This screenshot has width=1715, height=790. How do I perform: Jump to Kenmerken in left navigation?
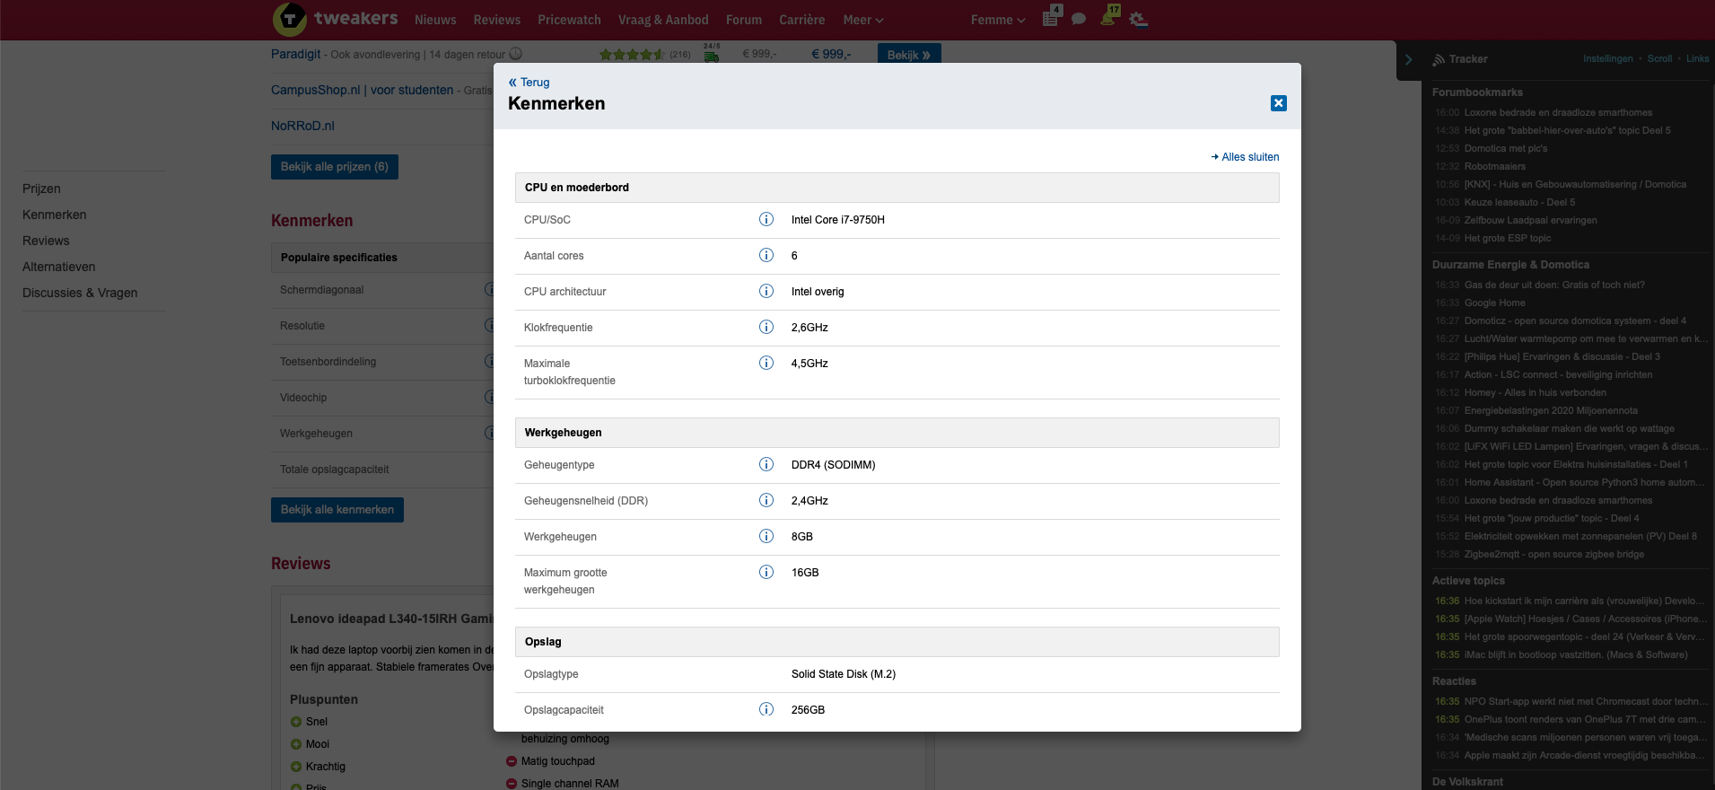55,215
